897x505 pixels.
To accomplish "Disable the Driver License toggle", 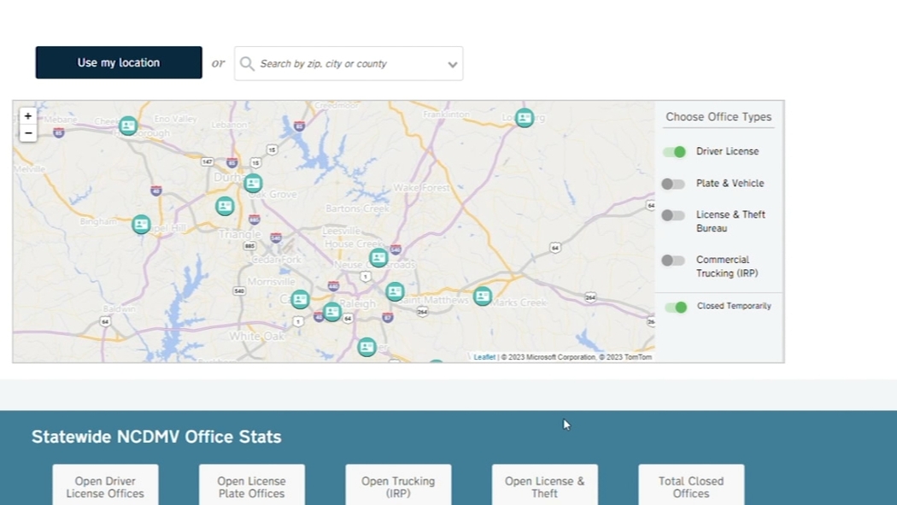I will [x=674, y=152].
